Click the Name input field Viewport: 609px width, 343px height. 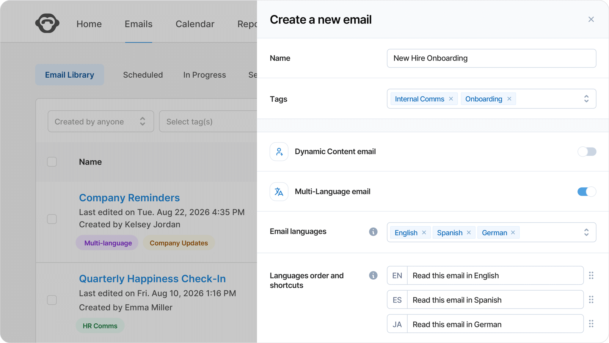(492, 58)
